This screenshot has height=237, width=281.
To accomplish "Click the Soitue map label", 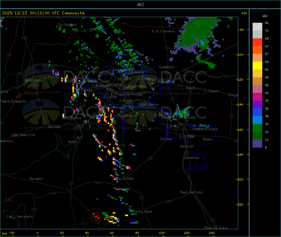I will coord(166,139).
